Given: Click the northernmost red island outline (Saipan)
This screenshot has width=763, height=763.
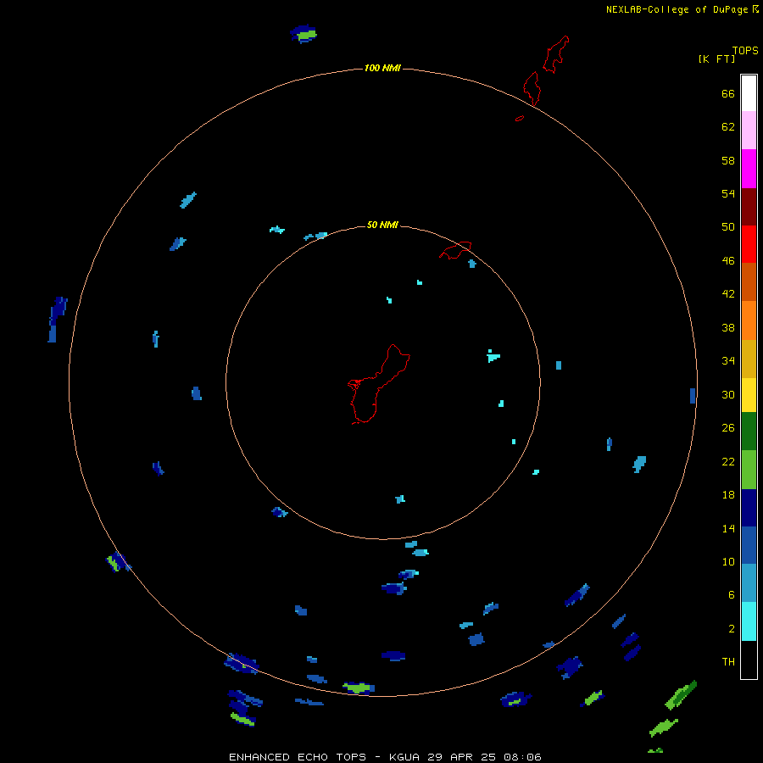Looking at the screenshot, I should pos(556,53).
